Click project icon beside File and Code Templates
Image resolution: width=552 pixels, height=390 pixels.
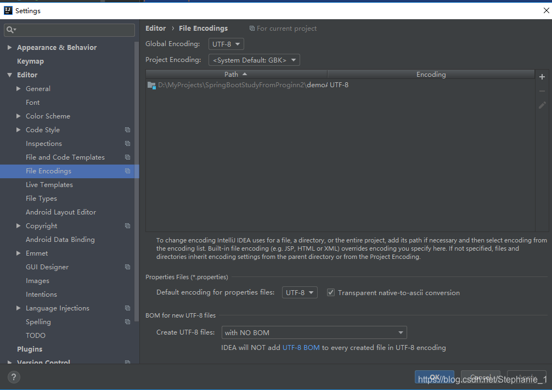127,157
